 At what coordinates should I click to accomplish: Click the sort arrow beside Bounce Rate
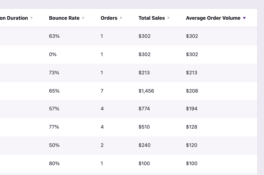83,18
